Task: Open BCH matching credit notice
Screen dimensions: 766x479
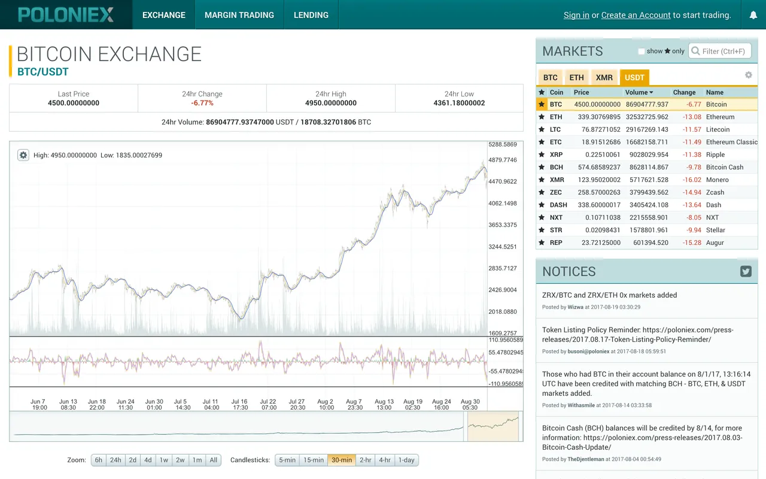Action: tap(646, 384)
